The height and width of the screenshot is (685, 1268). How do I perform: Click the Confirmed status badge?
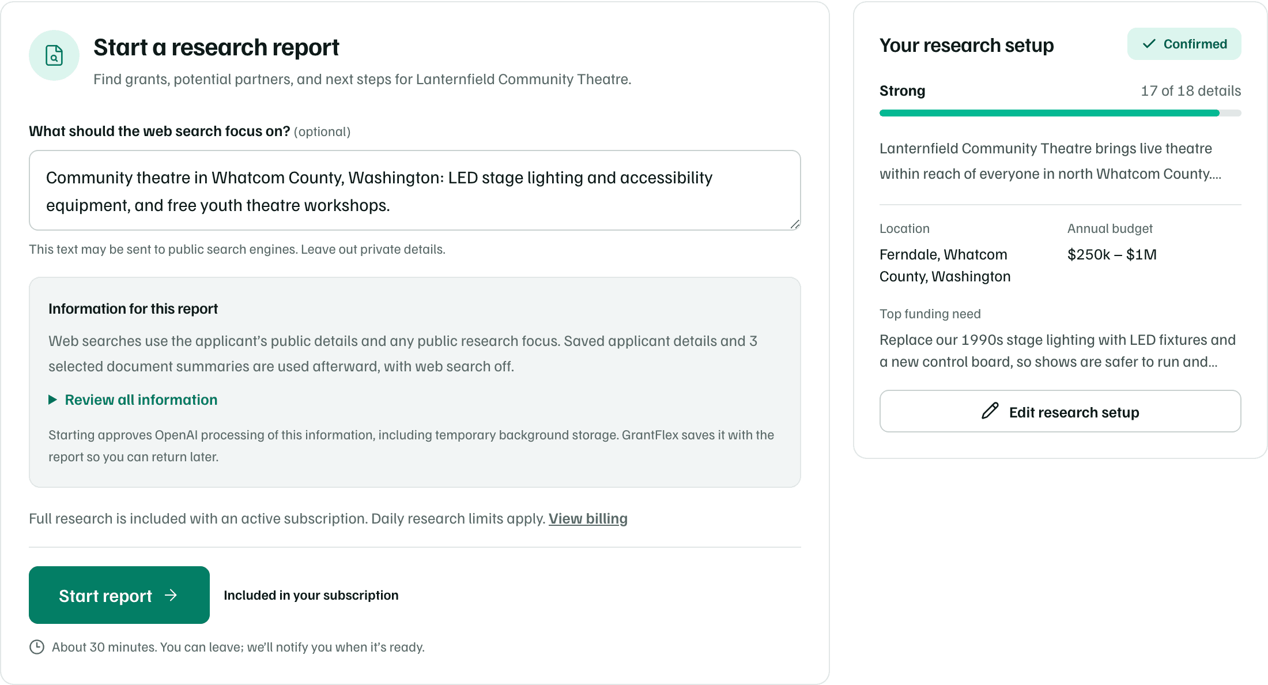coord(1184,44)
